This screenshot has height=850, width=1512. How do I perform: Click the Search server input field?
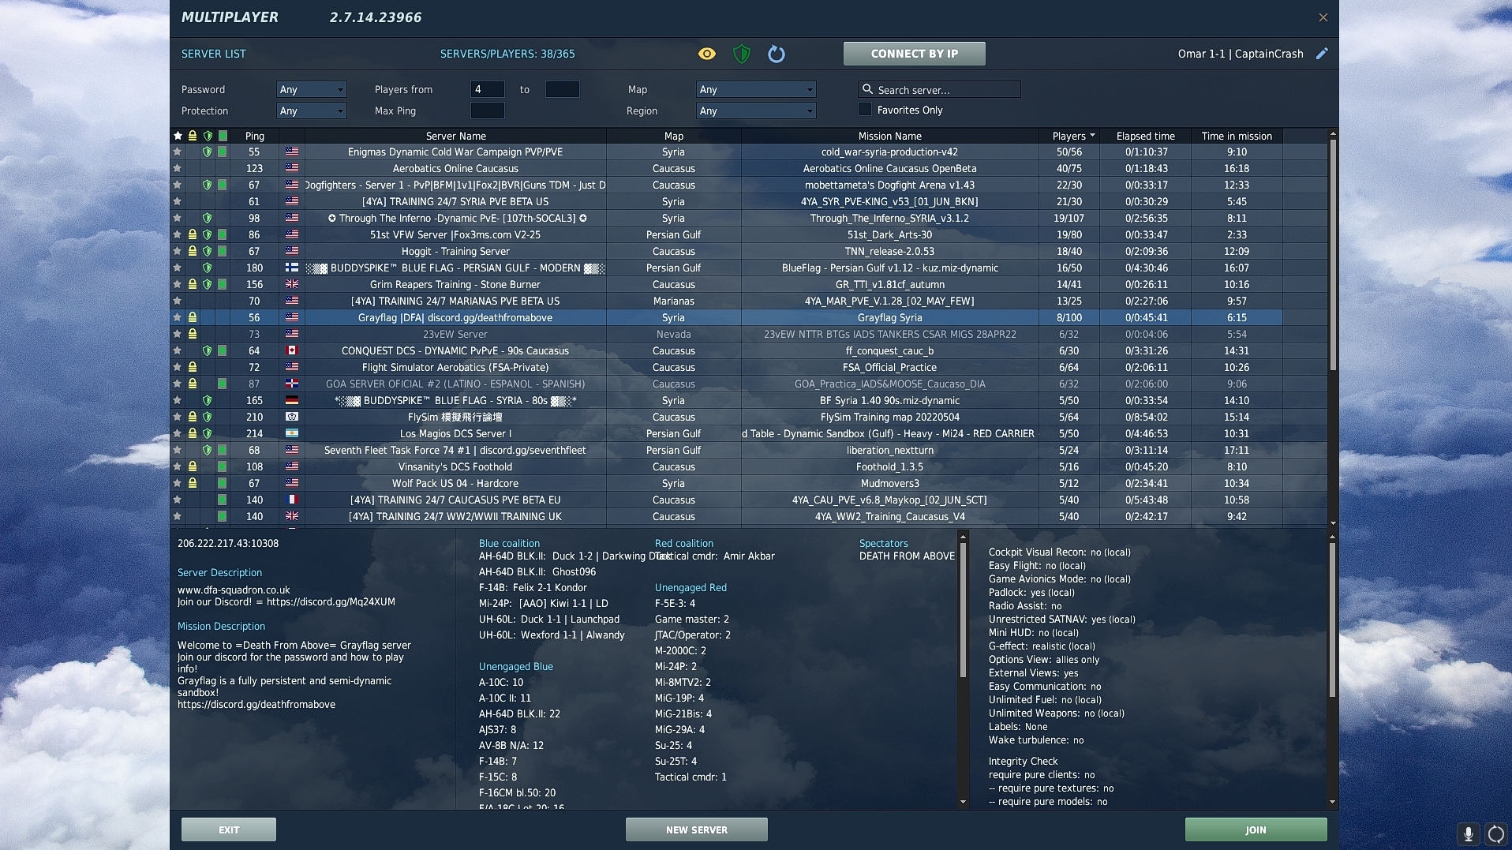click(939, 89)
